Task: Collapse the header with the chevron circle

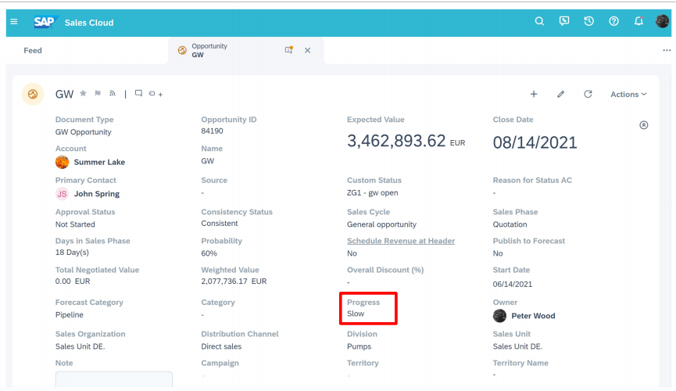Action: click(644, 125)
